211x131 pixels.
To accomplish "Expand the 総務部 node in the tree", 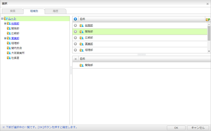I will click(5, 24).
